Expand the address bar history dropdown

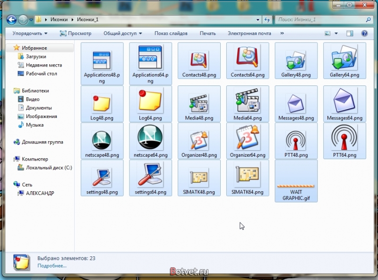(258, 20)
